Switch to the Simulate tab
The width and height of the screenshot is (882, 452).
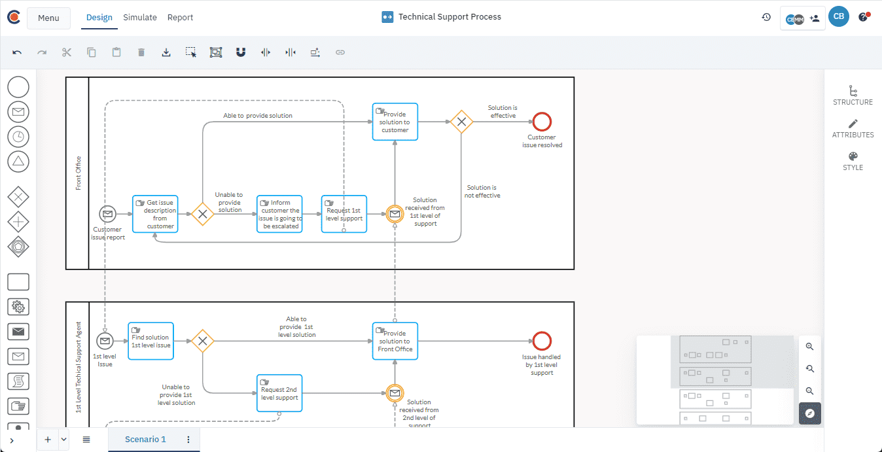coord(140,18)
